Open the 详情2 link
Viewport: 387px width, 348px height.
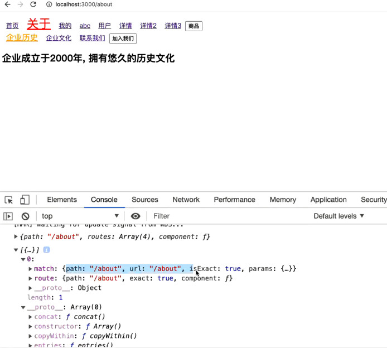pyautogui.click(x=148, y=26)
